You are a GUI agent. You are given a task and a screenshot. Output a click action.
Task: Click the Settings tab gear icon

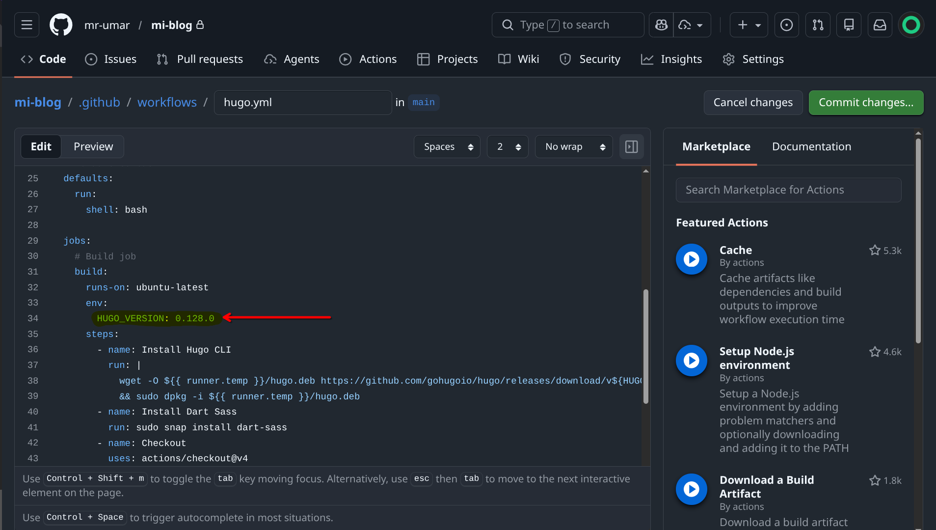(x=729, y=59)
